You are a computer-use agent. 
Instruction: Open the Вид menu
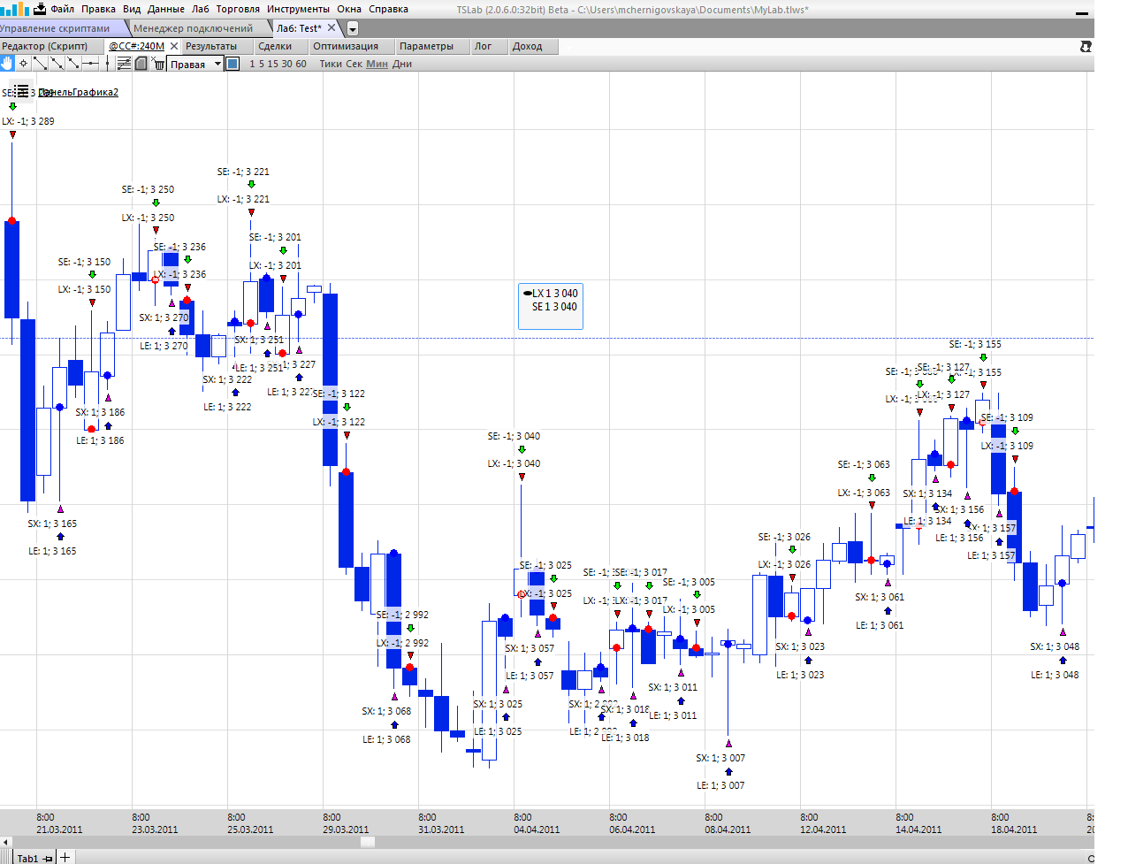[x=132, y=9]
